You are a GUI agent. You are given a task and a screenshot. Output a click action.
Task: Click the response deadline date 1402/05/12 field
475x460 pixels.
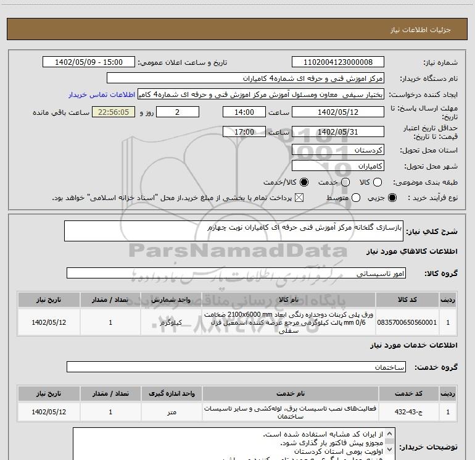pos(338,112)
